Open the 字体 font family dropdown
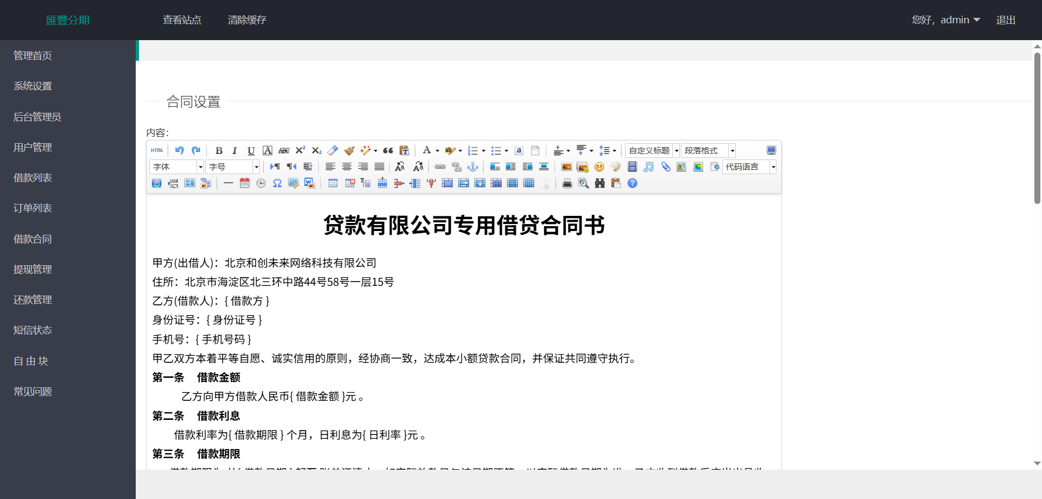The width and height of the screenshot is (1042, 499). click(176, 167)
